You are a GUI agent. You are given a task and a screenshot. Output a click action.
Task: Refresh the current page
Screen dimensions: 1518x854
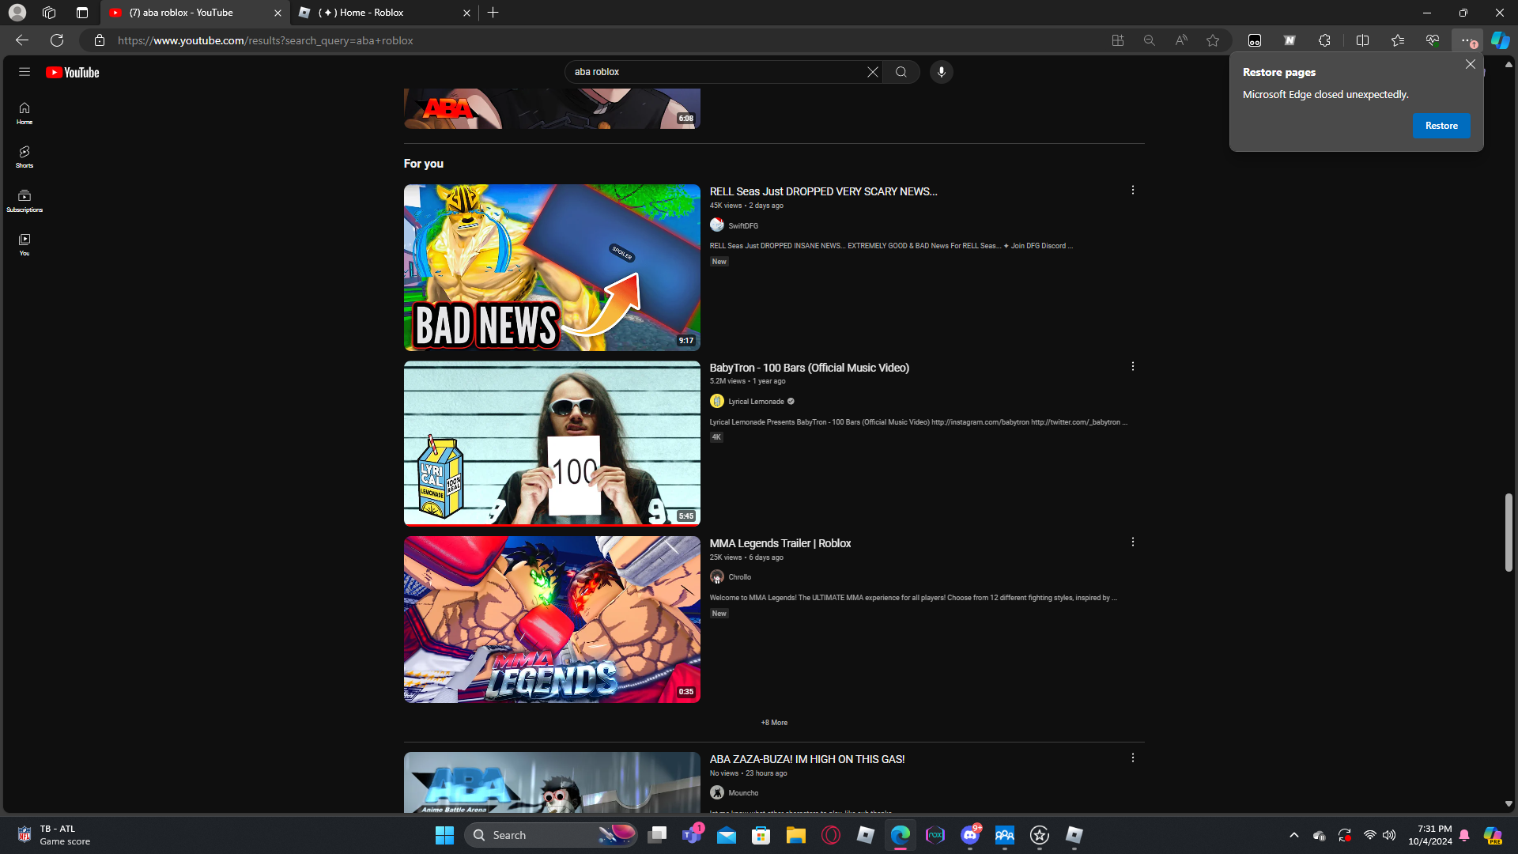(x=57, y=40)
